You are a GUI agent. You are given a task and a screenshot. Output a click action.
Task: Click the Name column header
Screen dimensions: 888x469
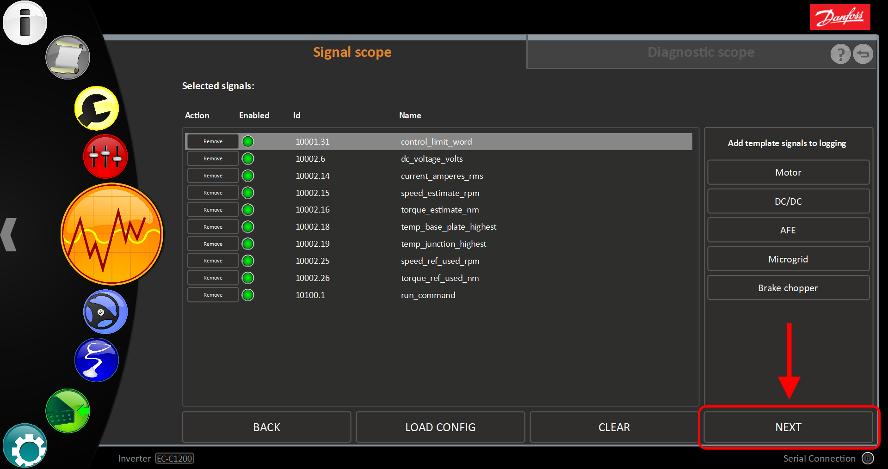(410, 116)
